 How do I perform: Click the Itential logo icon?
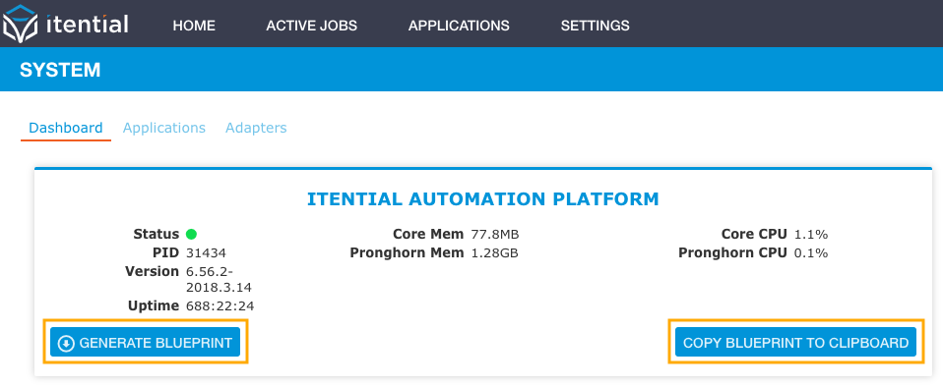(x=20, y=23)
